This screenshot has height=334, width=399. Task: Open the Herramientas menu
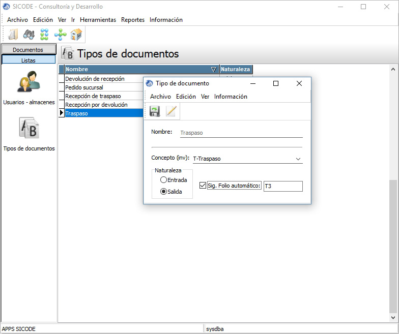(x=98, y=20)
